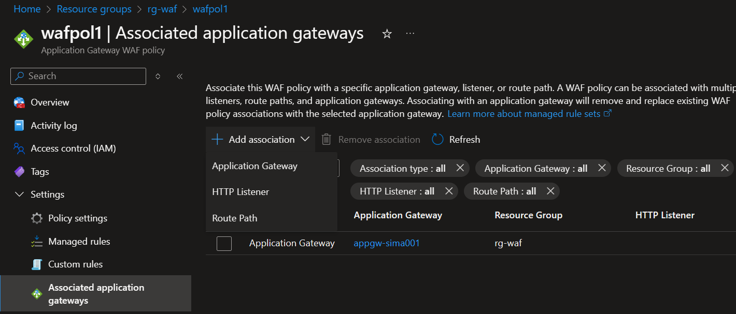
Task: Open Activity log in the sidebar
Action: pos(54,126)
